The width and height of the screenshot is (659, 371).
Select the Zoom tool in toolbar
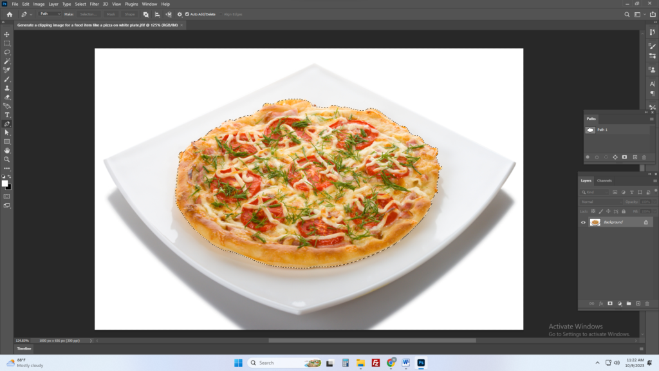coord(6,160)
